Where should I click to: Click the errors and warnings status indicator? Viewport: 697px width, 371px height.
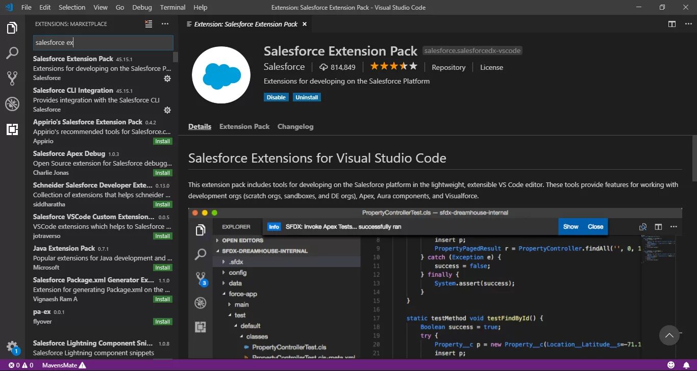[21, 365]
